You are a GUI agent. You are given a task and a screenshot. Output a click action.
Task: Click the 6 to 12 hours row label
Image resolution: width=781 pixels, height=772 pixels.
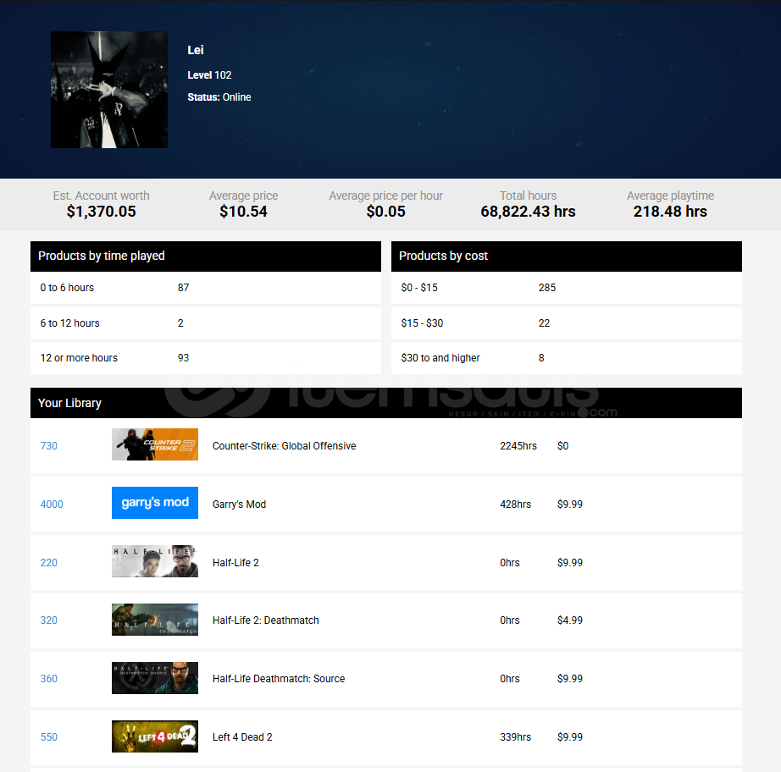coord(69,323)
